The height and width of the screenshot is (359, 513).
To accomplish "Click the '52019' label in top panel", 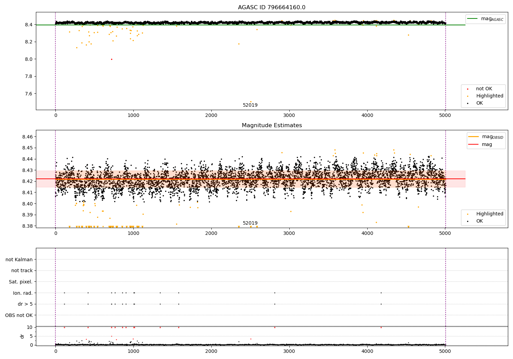I will click(250, 105).
